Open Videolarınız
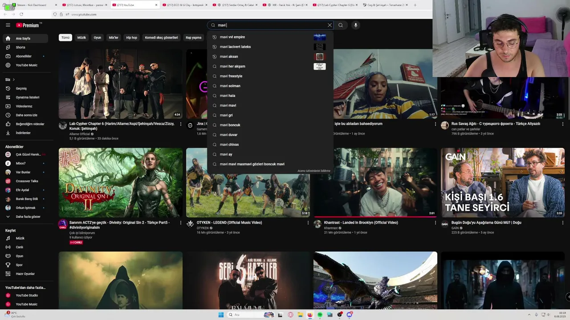The width and height of the screenshot is (570, 320). point(26,106)
